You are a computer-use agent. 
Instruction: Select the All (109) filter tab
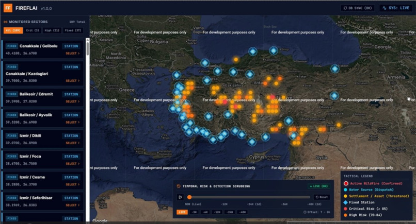[13, 30]
